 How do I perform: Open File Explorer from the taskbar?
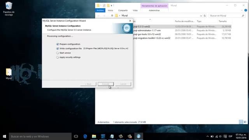tap(94, 136)
